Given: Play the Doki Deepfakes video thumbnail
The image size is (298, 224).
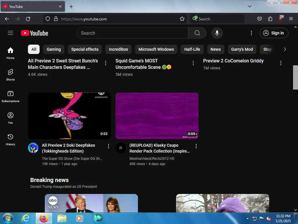Looking at the screenshot, I should [x=69, y=116].
